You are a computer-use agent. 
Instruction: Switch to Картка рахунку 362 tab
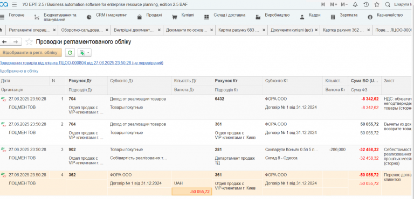click(344, 30)
